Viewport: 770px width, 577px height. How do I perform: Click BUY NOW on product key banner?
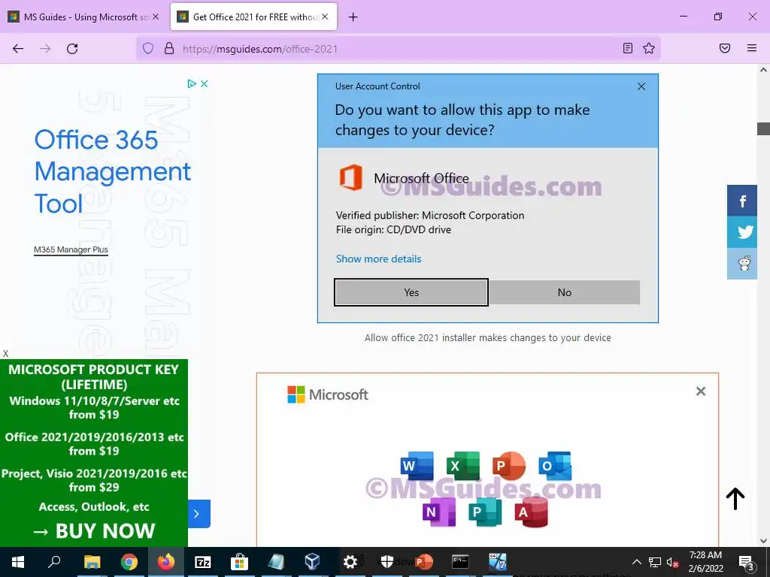click(x=94, y=531)
